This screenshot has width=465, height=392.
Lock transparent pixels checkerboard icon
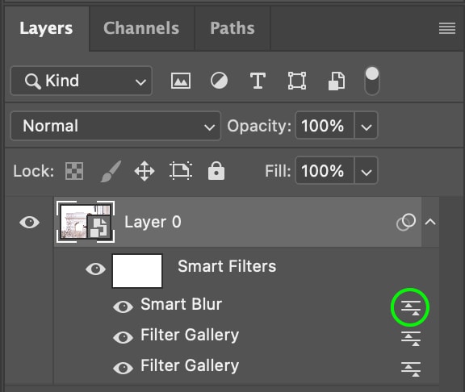click(x=74, y=171)
